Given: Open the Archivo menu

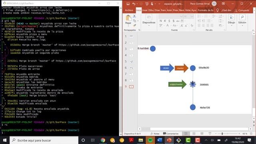Looking at the screenshot, I should (x=129, y=10).
